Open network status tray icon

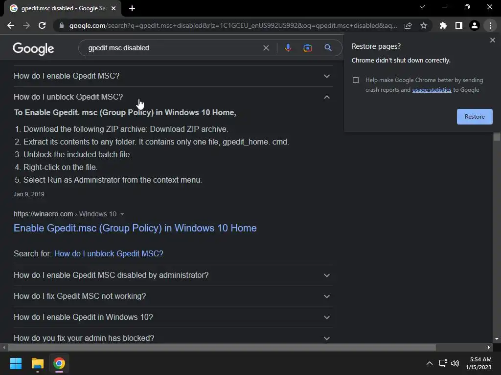[443, 363]
